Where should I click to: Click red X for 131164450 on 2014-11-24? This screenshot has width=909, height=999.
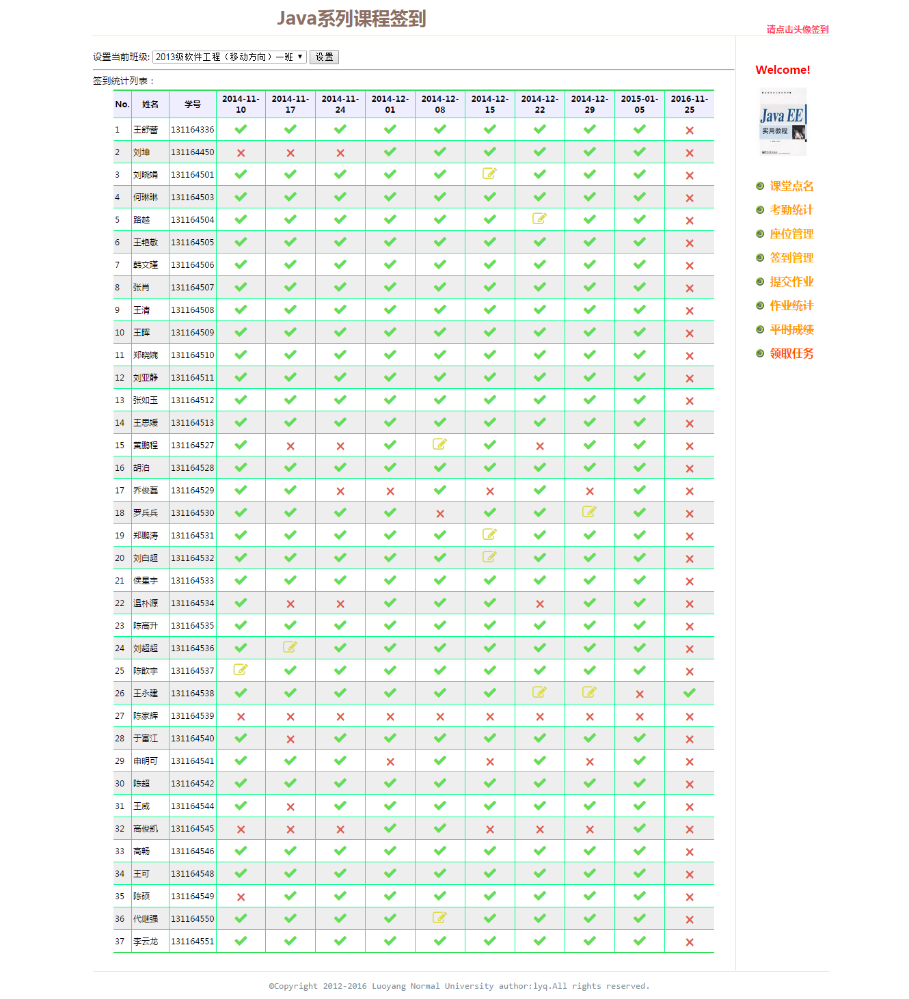click(x=340, y=153)
